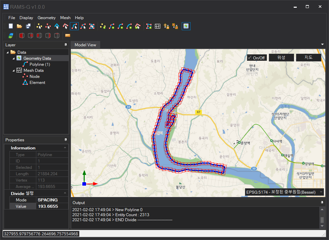
Task: Click the Open folder toolbar icon
Action: [x=19, y=26]
